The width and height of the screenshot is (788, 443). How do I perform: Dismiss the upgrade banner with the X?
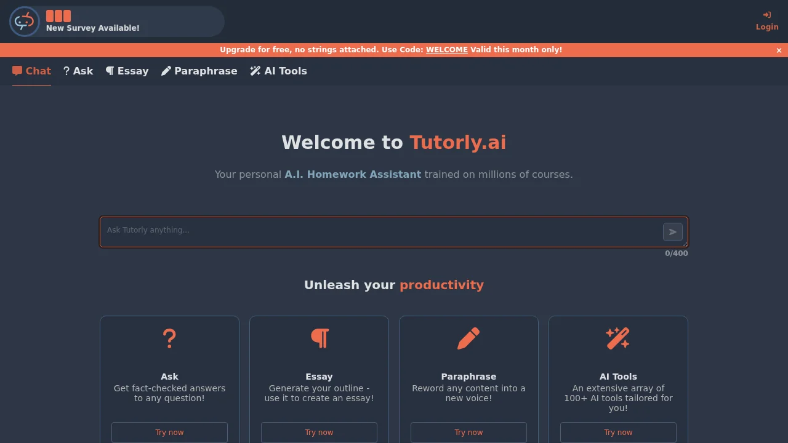coord(779,50)
